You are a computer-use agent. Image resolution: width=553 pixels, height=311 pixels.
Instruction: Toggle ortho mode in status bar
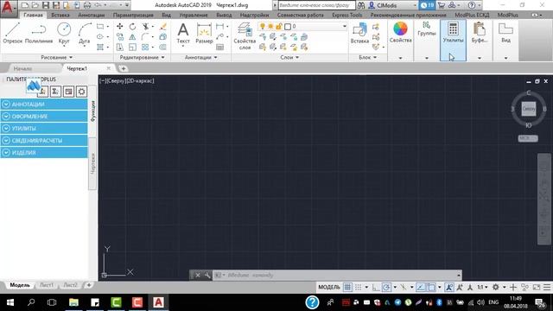pos(376,287)
